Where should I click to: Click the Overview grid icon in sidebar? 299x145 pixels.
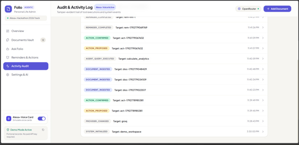[8, 31]
